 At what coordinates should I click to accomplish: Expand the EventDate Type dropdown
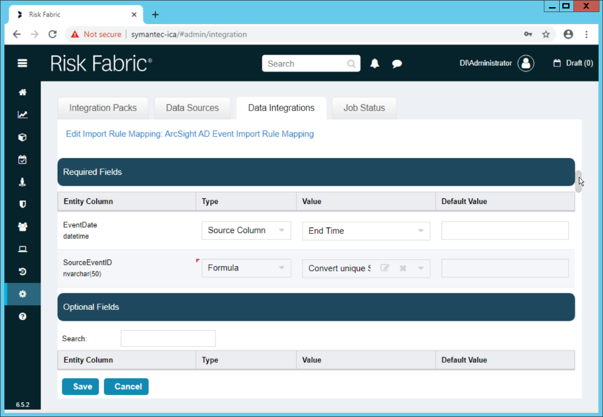pyautogui.click(x=246, y=230)
